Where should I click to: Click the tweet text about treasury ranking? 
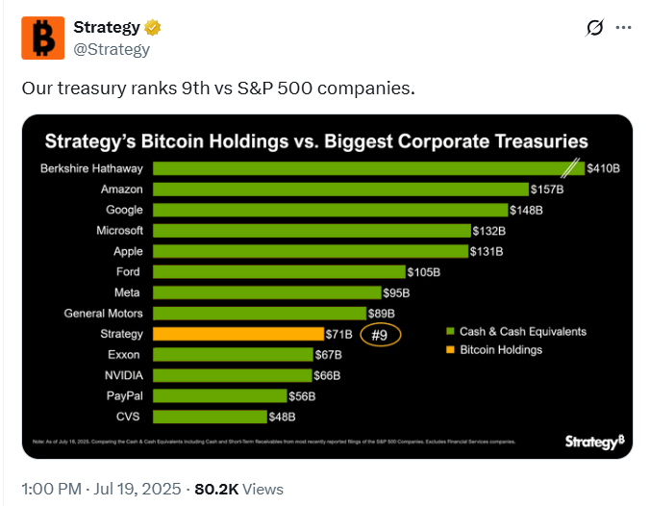pos(218,89)
